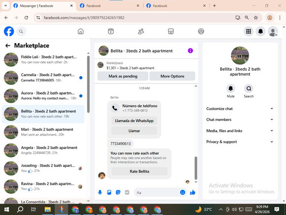
Task: Go to the Home feed icon
Action: click(81, 32)
